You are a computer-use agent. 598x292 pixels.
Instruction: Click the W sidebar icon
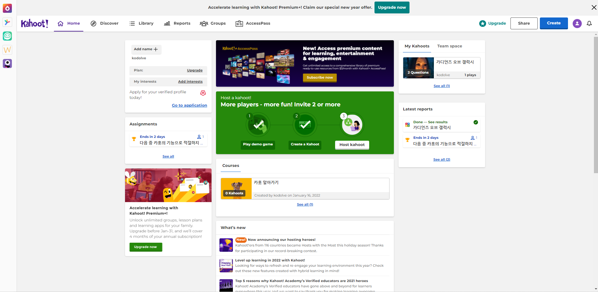(x=8, y=50)
